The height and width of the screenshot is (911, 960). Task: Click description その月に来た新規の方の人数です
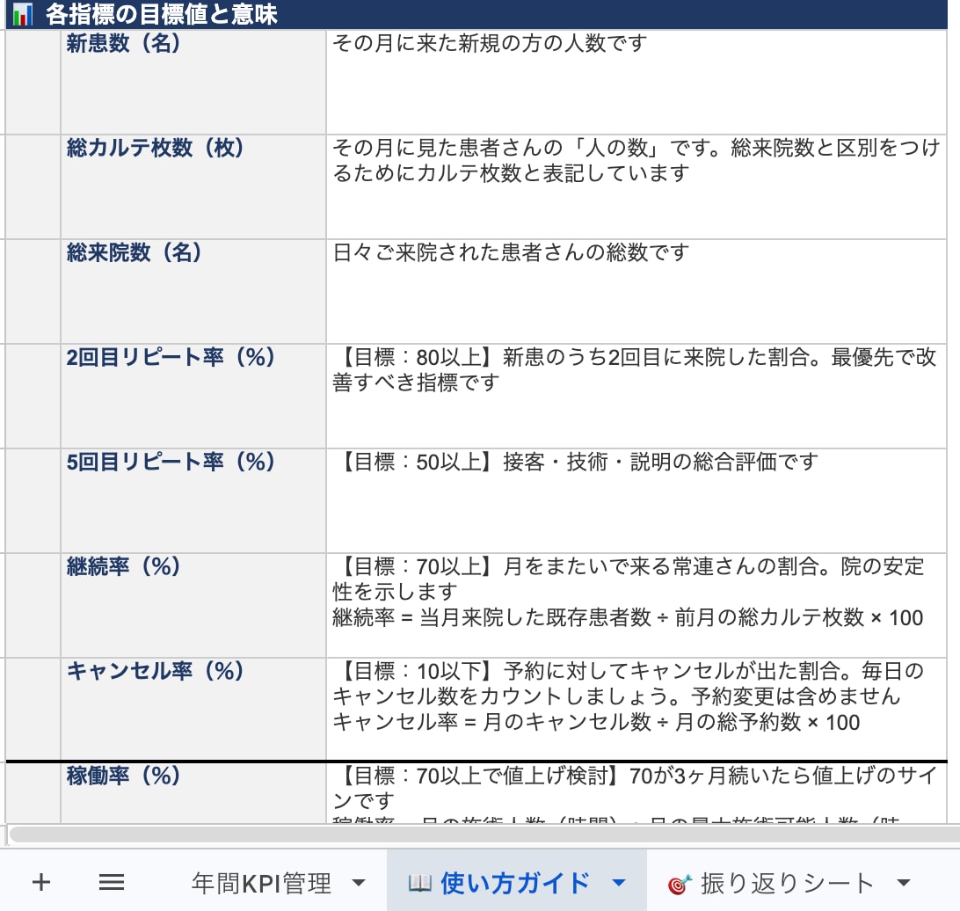(636, 82)
